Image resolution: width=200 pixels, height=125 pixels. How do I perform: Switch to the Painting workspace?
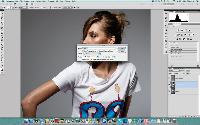point(159,4)
